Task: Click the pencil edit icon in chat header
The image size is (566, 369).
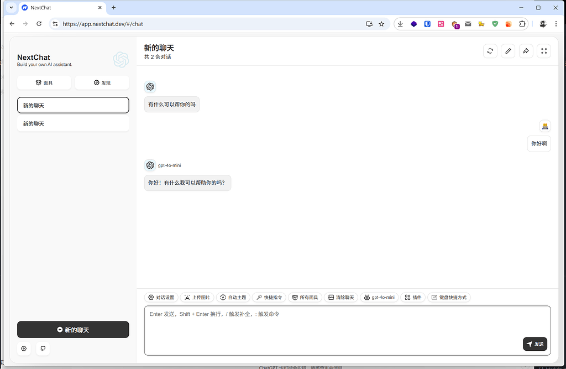Action: (x=508, y=51)
